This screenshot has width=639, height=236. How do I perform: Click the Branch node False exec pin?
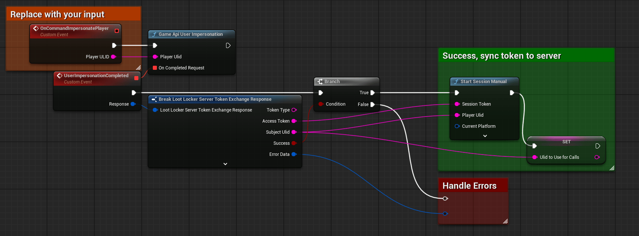[x=373, y=105]
